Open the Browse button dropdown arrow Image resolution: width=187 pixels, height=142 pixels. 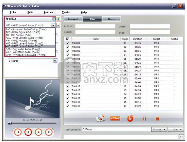click(x=164, y=129)
